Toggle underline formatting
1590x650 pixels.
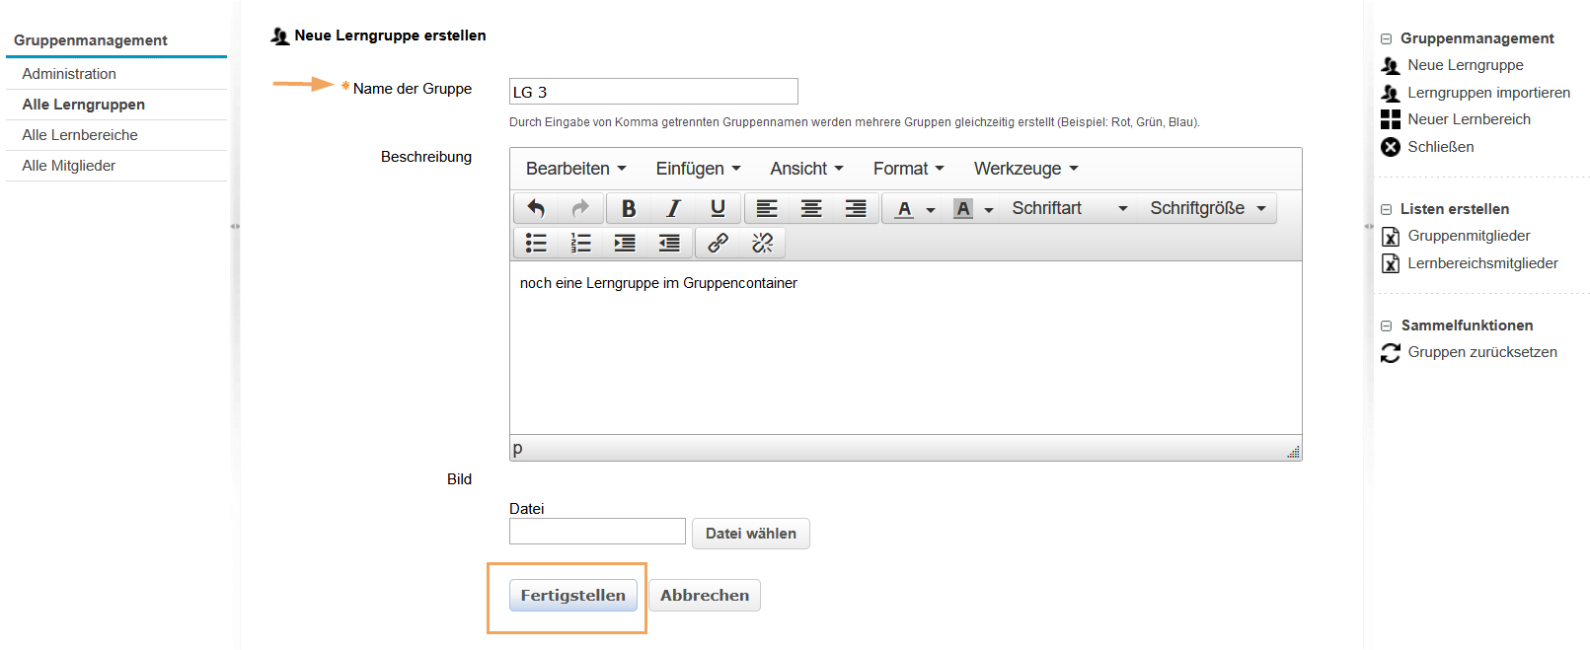[718, 208]
